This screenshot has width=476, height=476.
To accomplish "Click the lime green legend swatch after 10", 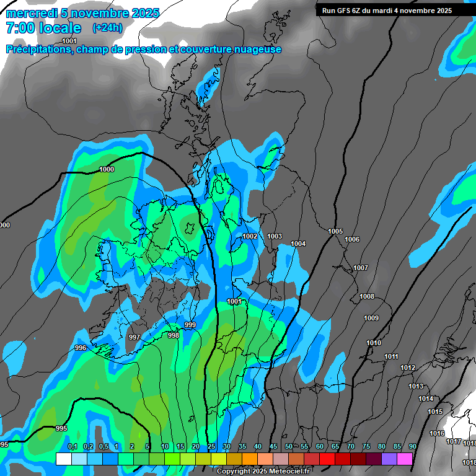I will pos(172,459).
